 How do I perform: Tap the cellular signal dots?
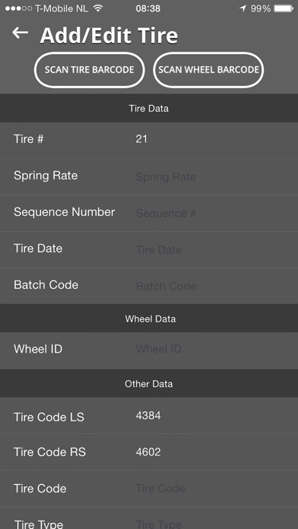[18, 9]
